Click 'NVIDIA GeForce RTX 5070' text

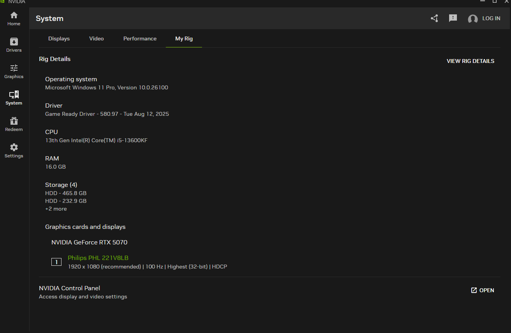pos(90,242)
